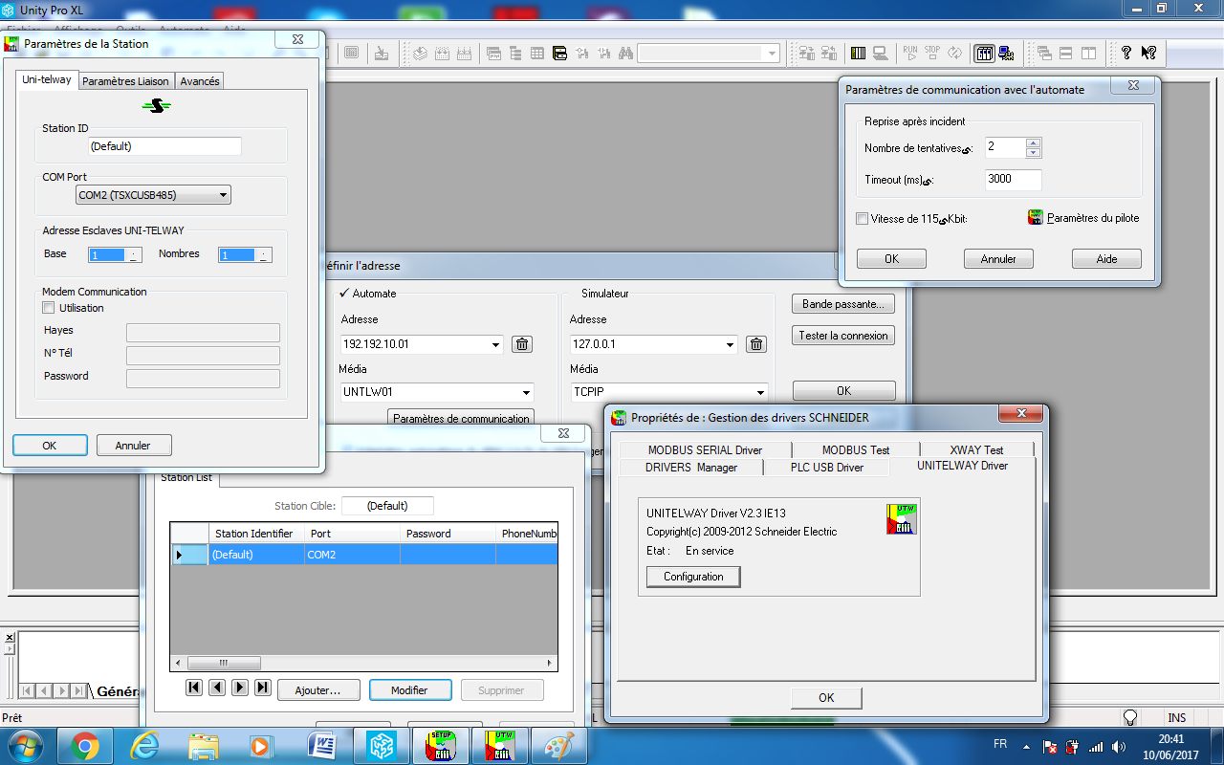Screen dimensions: 1224x765
Task: Expand the Simulateur Média TCPIP dropdown
Action: coord(760,392)
